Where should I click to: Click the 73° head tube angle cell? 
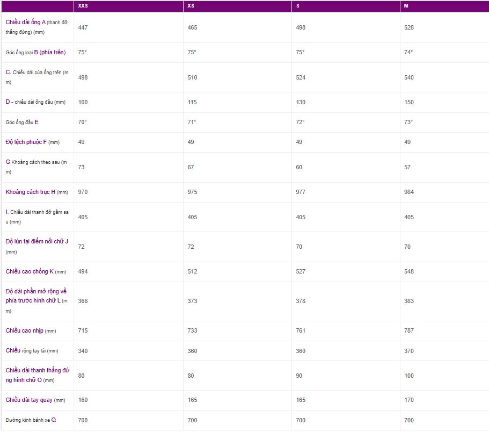(x=408, y=123)
